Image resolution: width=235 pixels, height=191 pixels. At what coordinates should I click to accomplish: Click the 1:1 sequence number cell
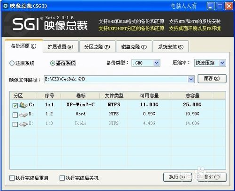pyautogui.click(x=49, y=104)
